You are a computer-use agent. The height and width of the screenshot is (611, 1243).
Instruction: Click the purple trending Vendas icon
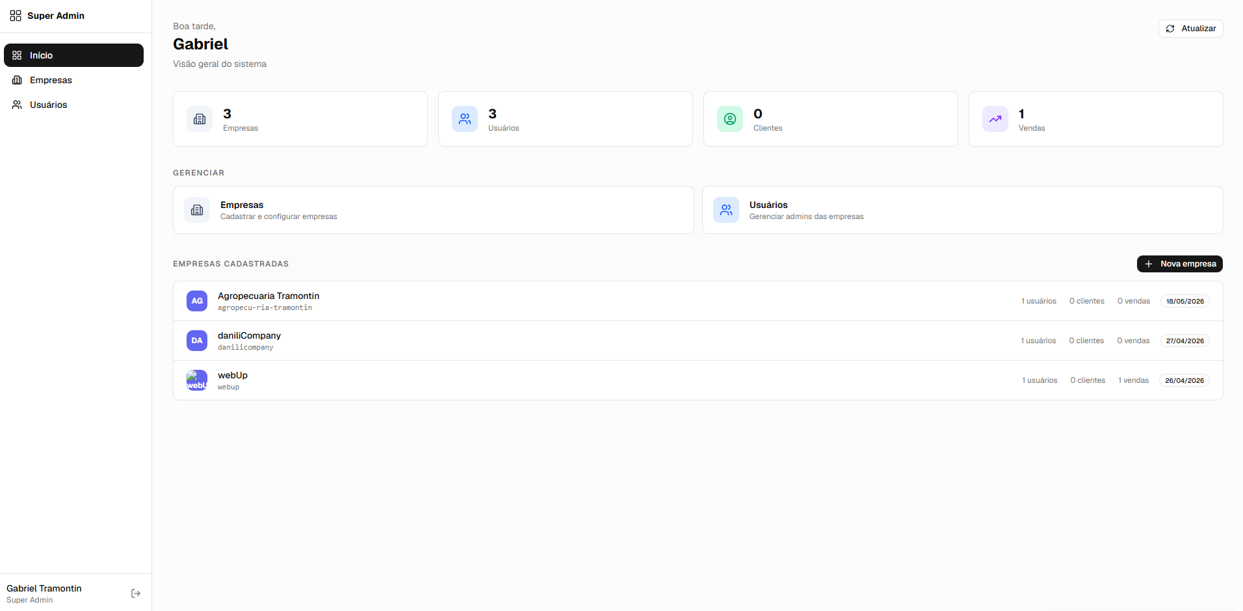[995, 119]
